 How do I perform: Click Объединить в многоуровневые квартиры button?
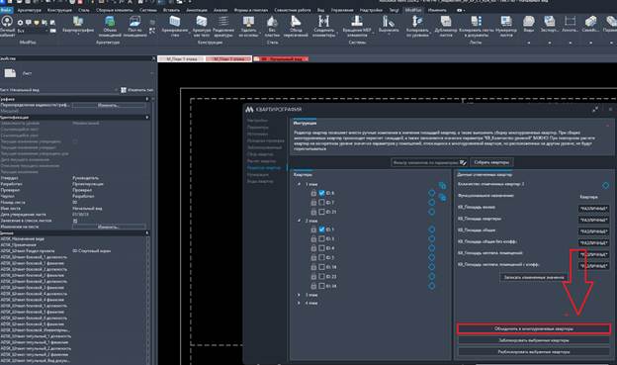click(x=534, y=328)
